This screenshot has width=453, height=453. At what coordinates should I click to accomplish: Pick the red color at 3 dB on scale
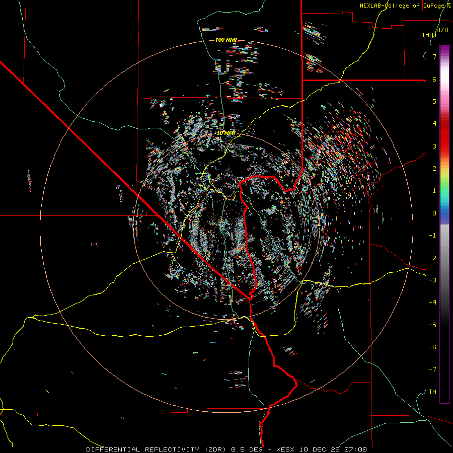point(444,146)
